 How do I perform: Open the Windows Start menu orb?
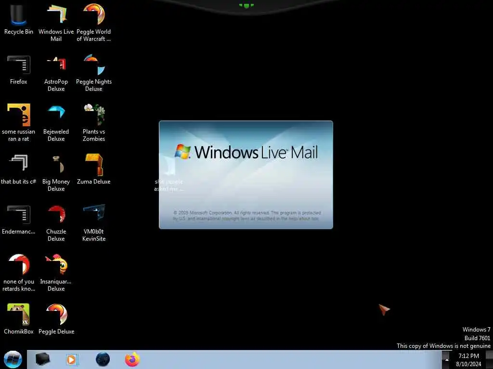pos(13,359)
